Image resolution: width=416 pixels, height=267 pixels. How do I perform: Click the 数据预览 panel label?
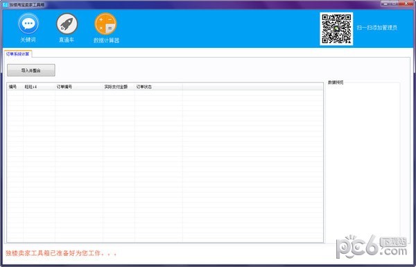[x=336, y=83]
